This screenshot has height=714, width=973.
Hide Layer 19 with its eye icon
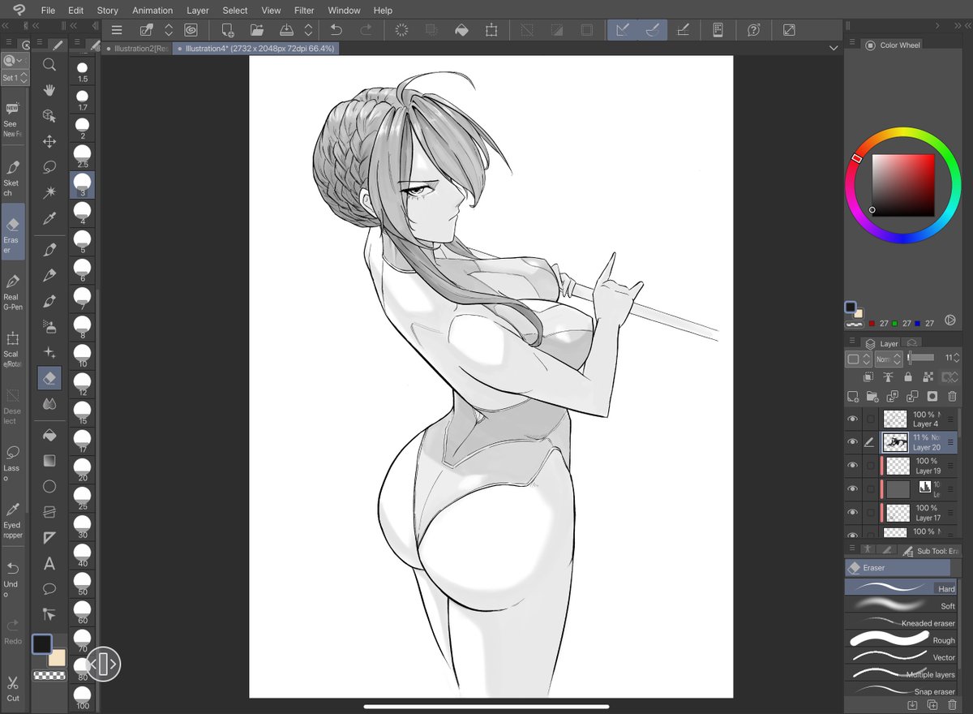[852, 466]
